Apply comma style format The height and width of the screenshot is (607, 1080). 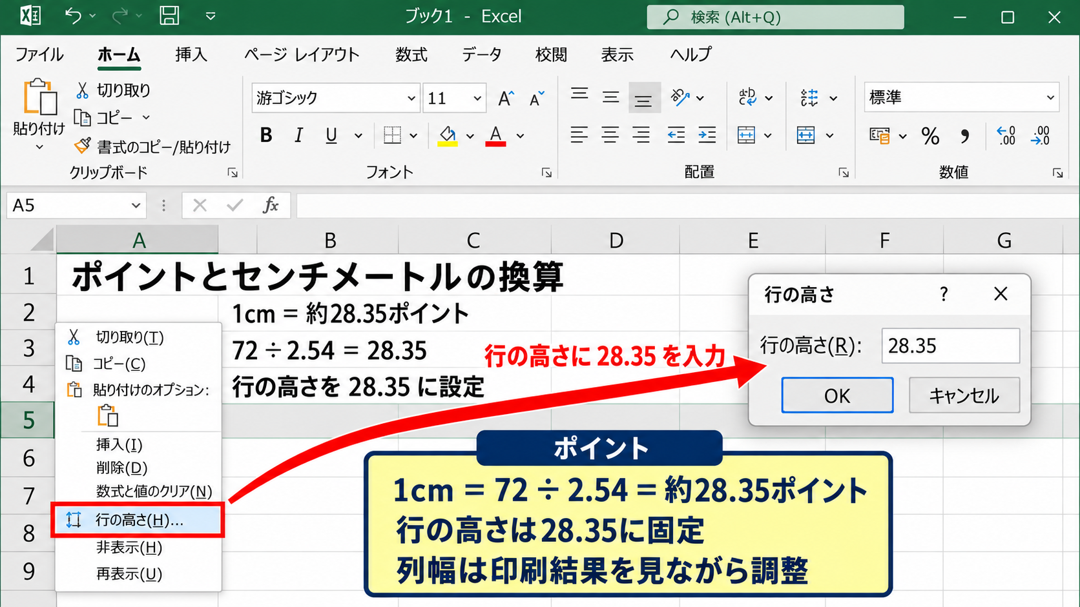coord(964,135)
